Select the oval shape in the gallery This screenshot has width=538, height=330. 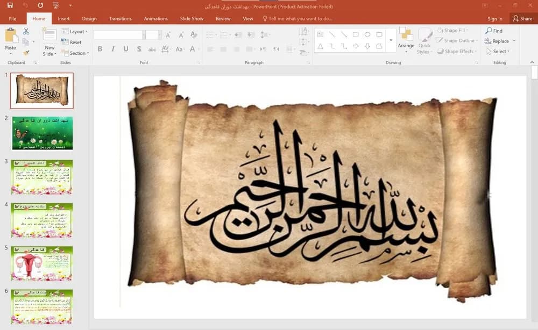pyautogui.click(x=367, y=34)
